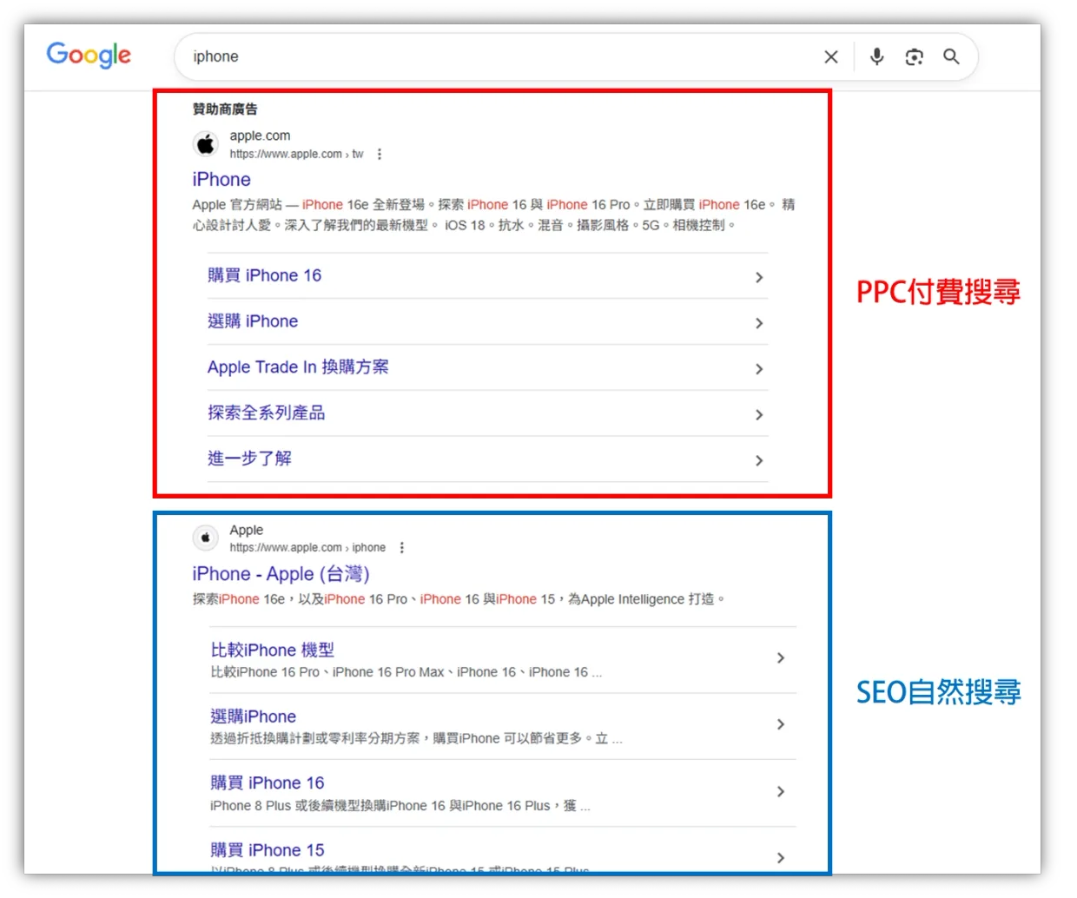Open three-dot menu beside apple.com › iphone
This screenshot has height=898, width=1077.
click(401, 548)
